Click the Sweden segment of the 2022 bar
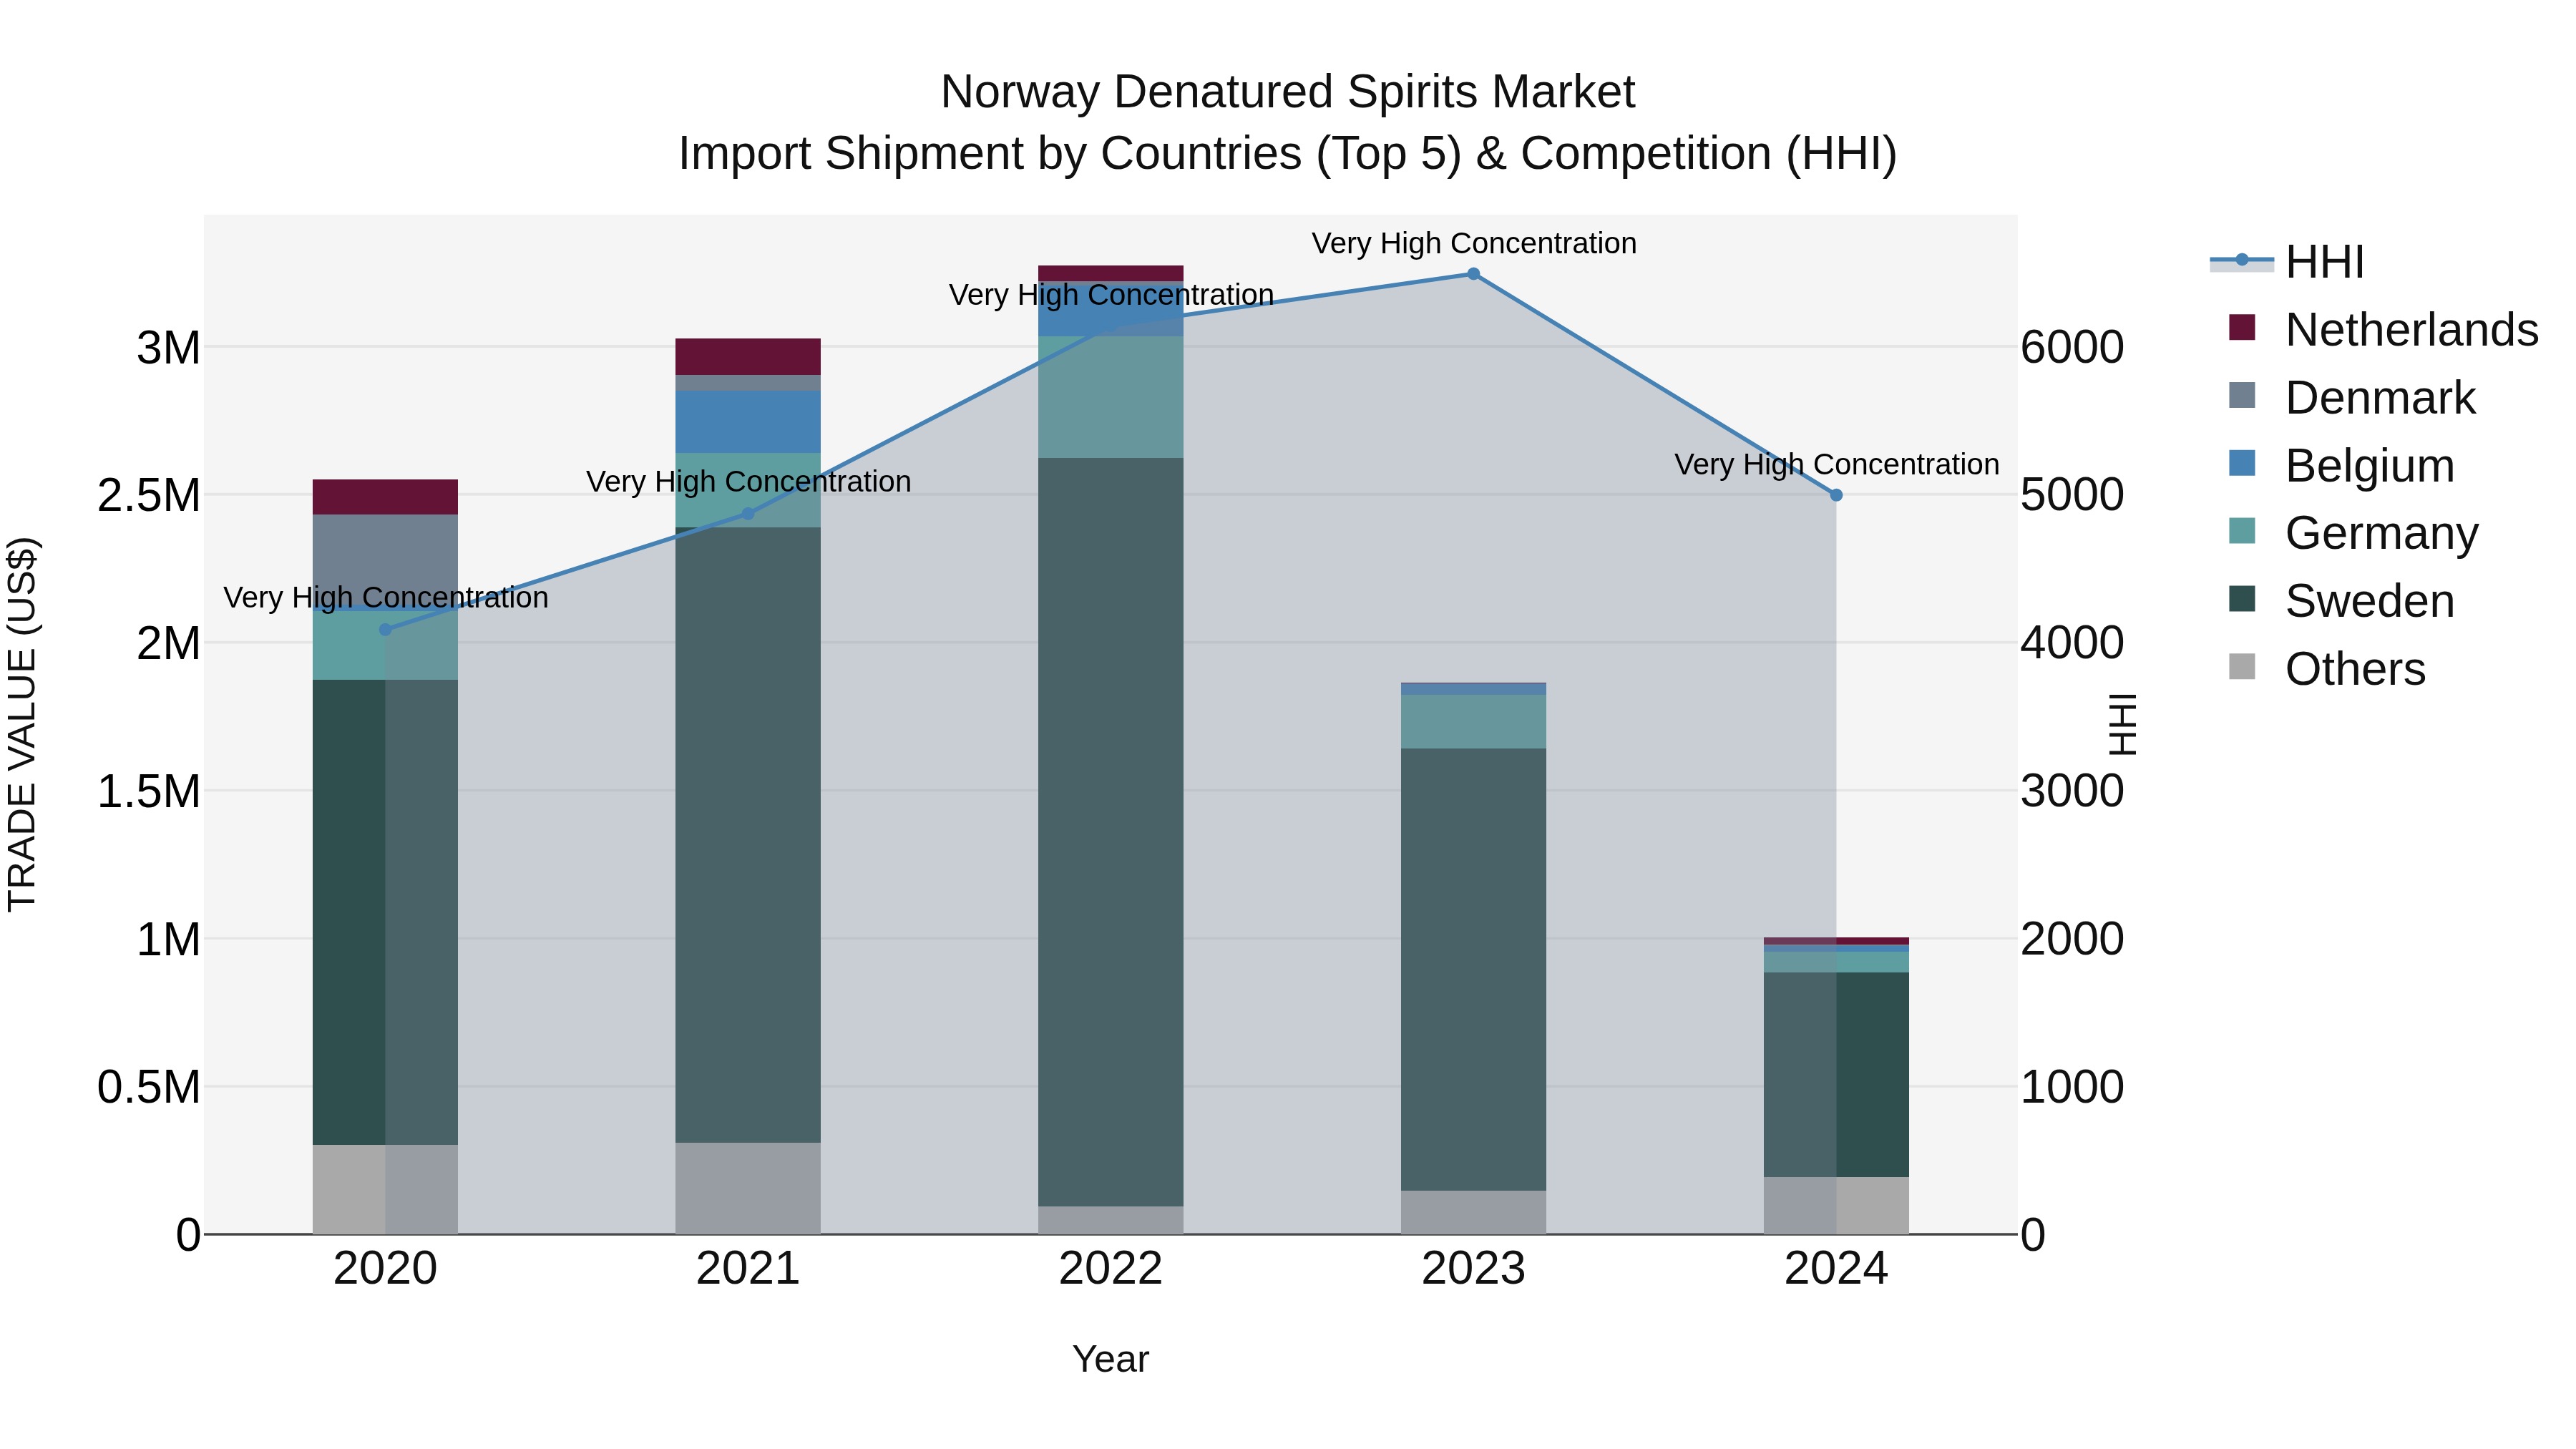2576x1449 pixels. [1111, 832]
